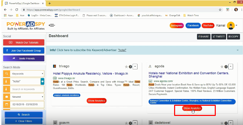Click the www.trivago.in/ ad URL
Screen dimensions: 243x125
[67, 78]
